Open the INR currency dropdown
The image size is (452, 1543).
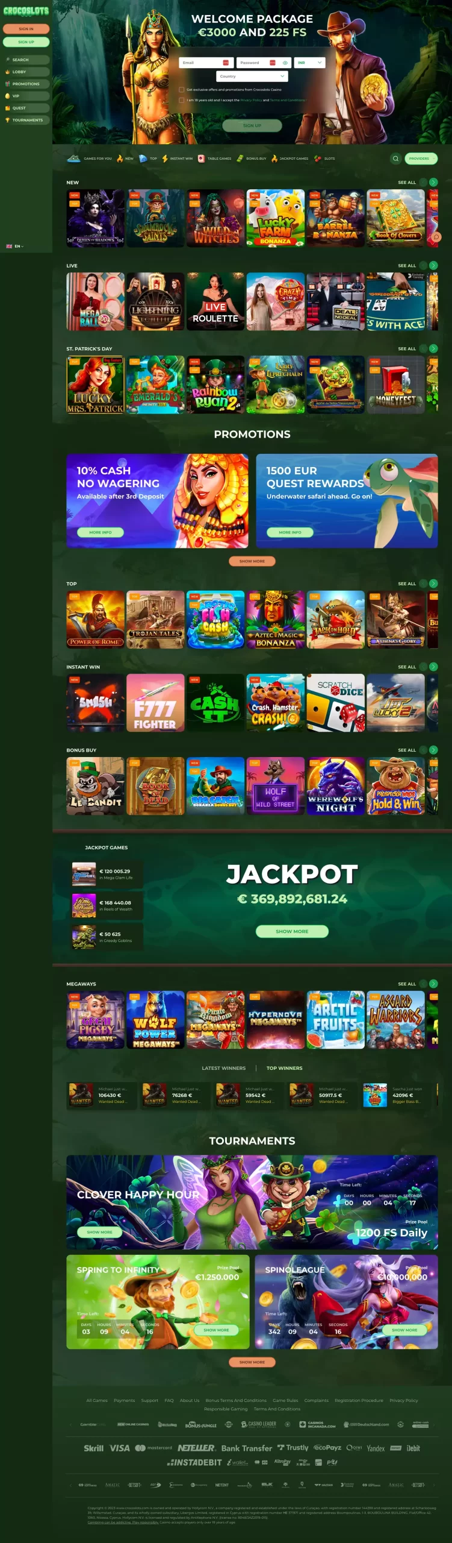tap(309, 63)
